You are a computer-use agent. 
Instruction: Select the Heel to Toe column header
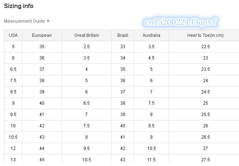(205, 35)
